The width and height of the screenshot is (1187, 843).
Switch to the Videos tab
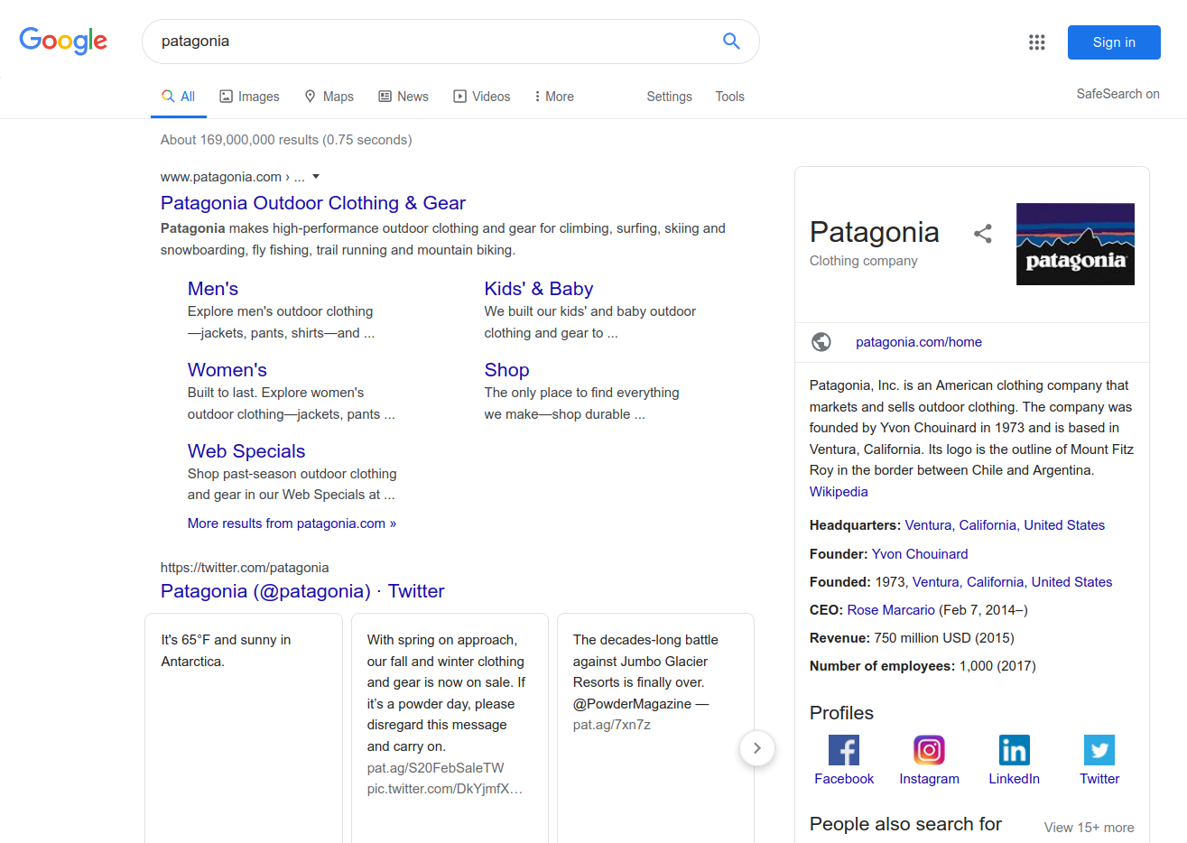pos(482,97)
